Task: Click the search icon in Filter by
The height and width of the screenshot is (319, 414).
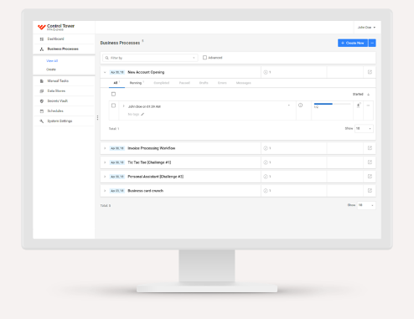Action: pyautogui.click(x=107, y=58)
